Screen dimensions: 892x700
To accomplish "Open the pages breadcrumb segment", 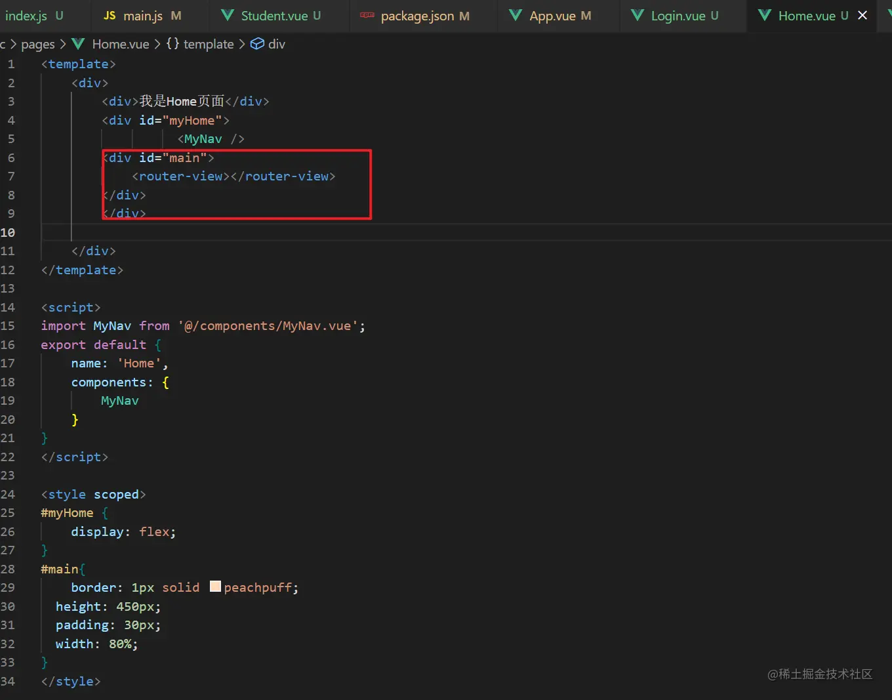I will click(x=38, y=44).
